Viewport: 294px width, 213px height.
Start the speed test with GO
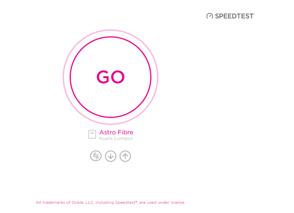111,77
